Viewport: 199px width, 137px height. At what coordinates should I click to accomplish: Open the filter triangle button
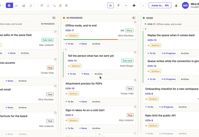tap(118, 6)
